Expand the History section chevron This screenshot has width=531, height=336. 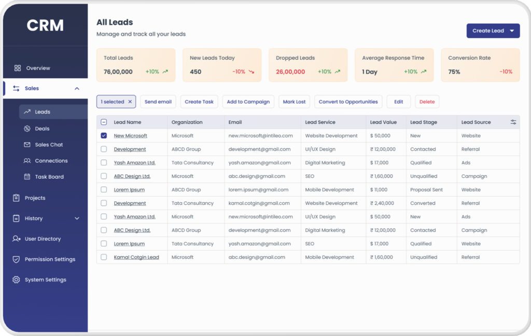pos(77,218)
